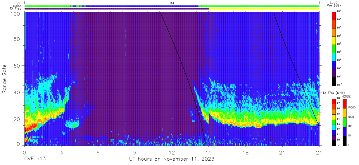Pick the blue segment of the NOISE colorbar
359x165 pixels.
344,131
